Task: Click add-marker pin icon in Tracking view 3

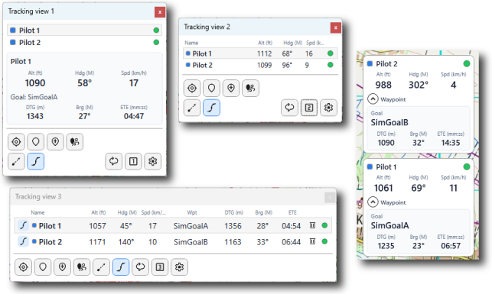Action: coord(62,267)
